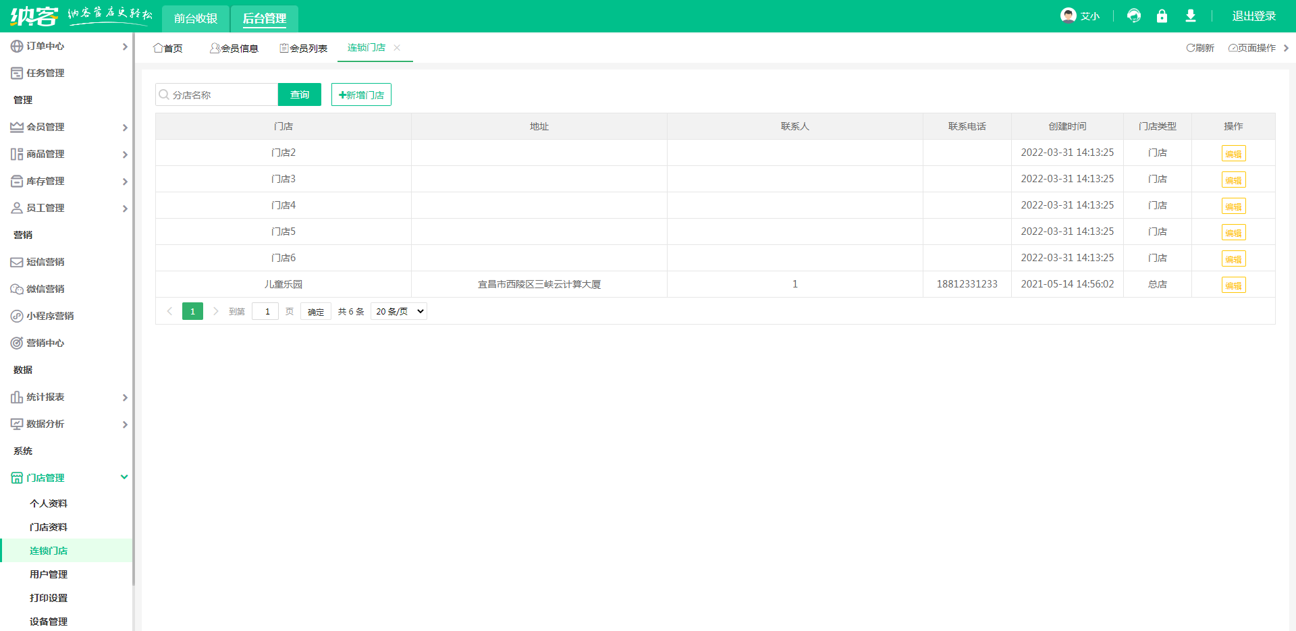
Task: Switch to the 会员列表 tab
Action: click(x=302, y=48)
